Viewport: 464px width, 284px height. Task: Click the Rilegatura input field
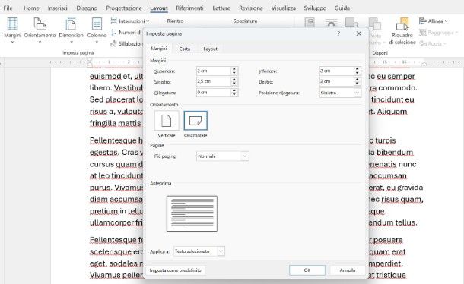tap(213, 93)
